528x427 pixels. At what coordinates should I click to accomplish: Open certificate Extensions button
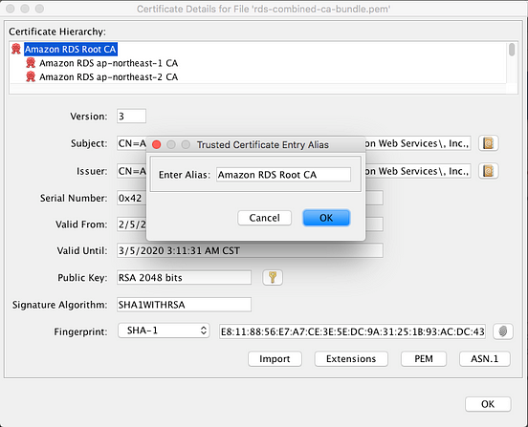point(351,359)
